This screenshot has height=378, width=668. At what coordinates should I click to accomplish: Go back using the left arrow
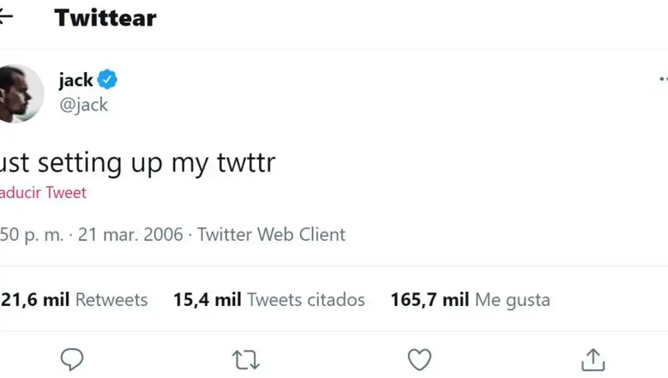click(x=5, y=18)
